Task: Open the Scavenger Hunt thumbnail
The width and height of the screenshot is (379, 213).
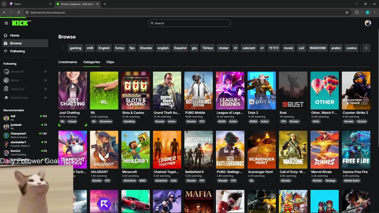Action: click(261, 150)
